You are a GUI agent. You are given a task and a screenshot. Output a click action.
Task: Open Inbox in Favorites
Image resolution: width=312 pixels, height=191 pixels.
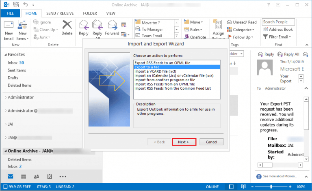[x=16, y=63]
